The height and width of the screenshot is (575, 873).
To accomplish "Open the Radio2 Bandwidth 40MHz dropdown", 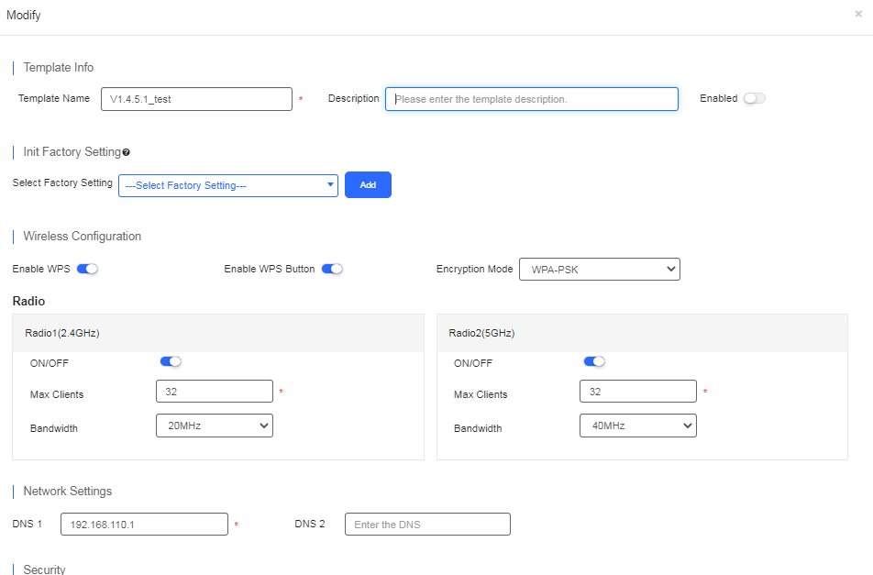I will click(637, 425).
